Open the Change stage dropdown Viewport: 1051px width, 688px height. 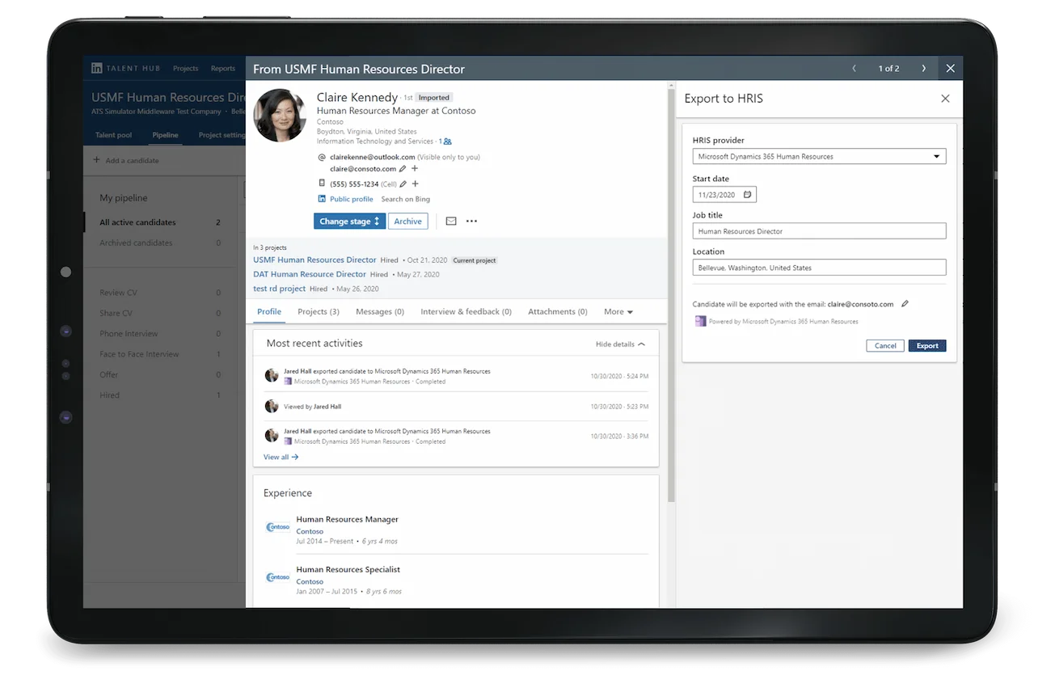point(349,222)
